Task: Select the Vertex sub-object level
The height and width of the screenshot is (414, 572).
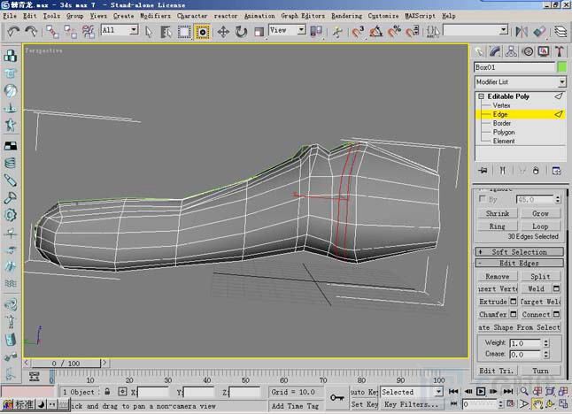Action: [501, 105]
